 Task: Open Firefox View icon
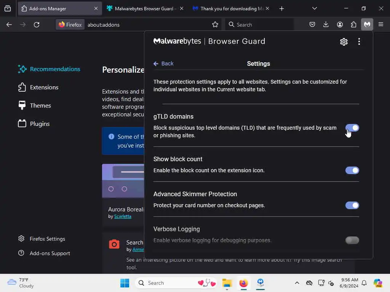[x=8, y=8]
